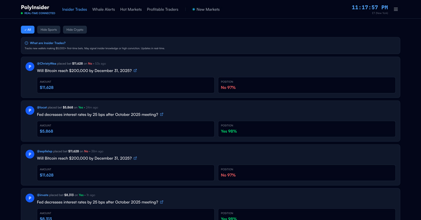Open the Hot Markets tab
Screen dimensions: 421x220
[x=131, y=9]
